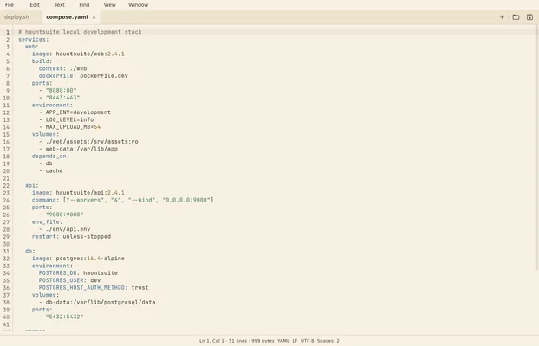539x346 pixels.
Task: Click 'POSTGRES_DB: hauntsuite' line
Action: (x=78, y=272)
